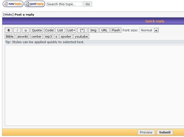Screen dimensions: 184x137
Task: Click the post reply button
Action: coord(35,4)
